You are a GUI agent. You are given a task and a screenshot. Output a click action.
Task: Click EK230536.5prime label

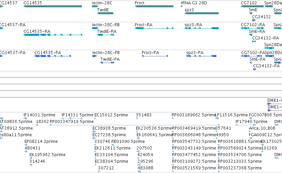pyautogui.click(x=154, y=128)
